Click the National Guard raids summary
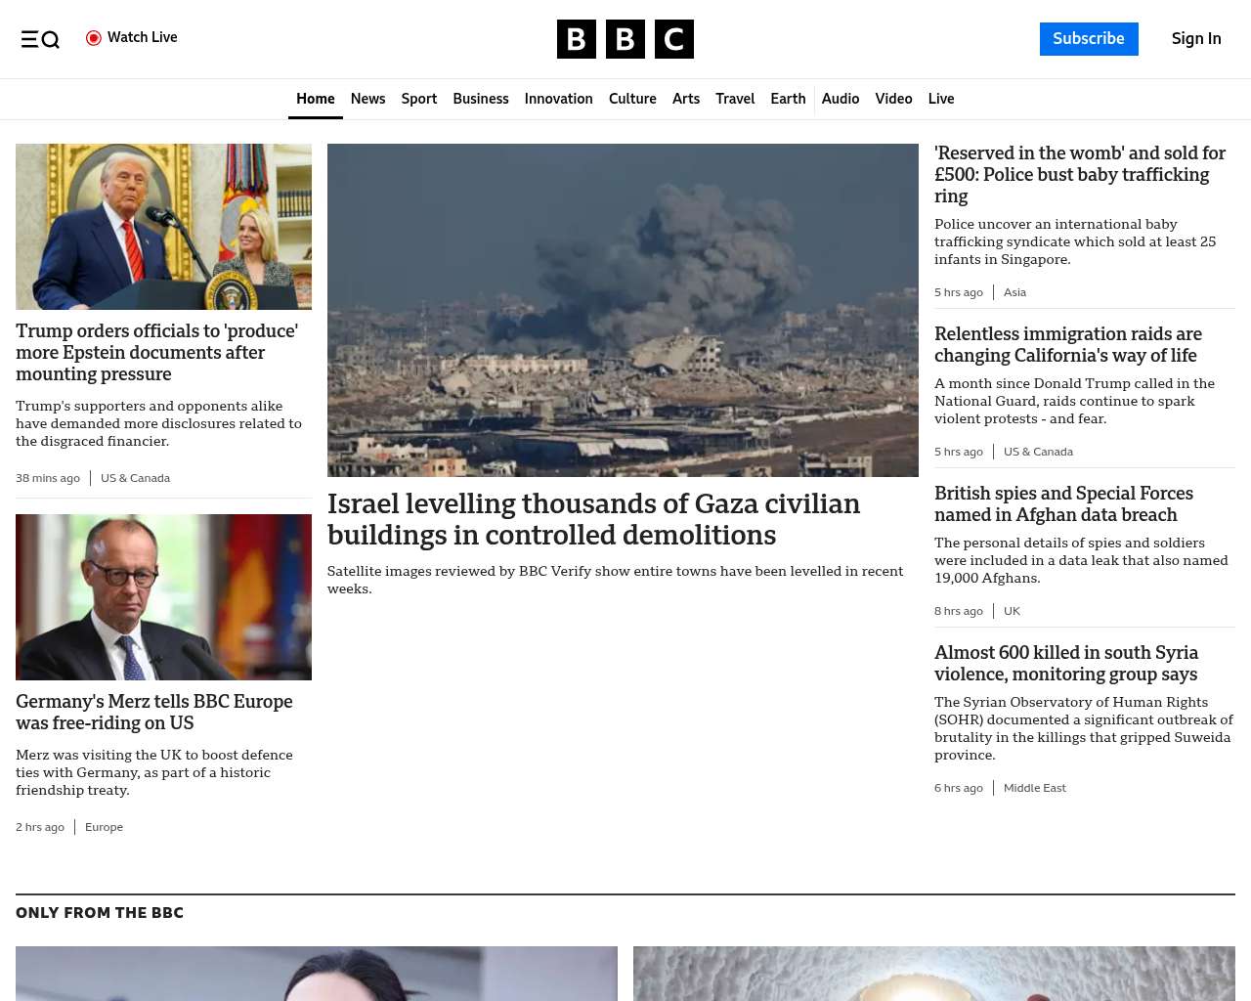1251x1001 pixels. point(1074,401)
